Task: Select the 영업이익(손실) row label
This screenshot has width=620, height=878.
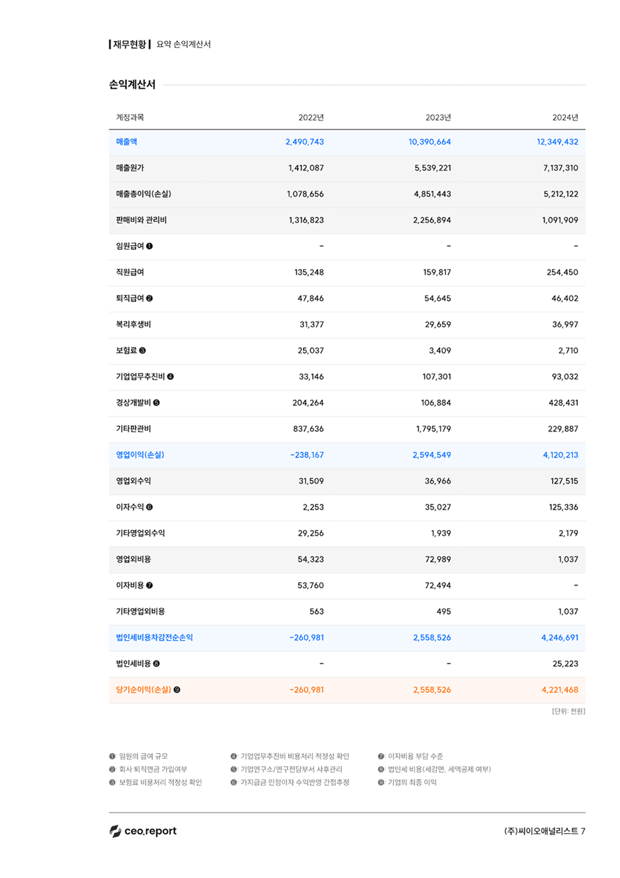Action: coord(140,455)
